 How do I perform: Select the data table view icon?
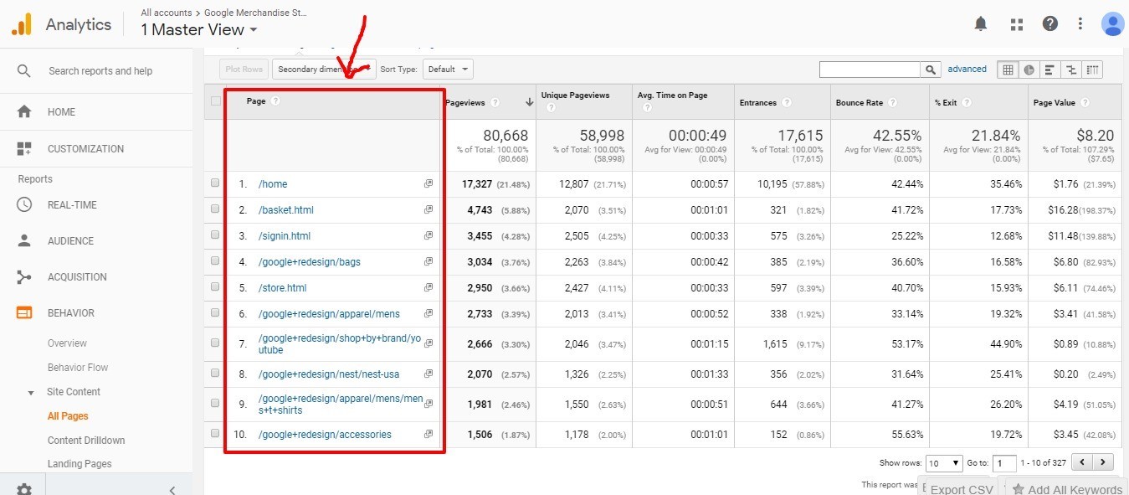(1008, 70)
